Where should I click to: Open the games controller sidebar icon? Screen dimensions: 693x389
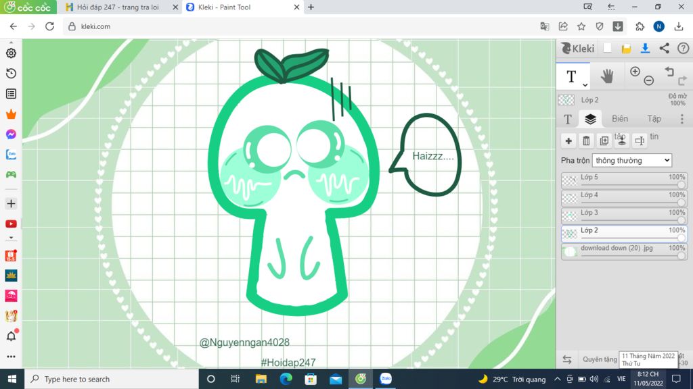[11, 175]
